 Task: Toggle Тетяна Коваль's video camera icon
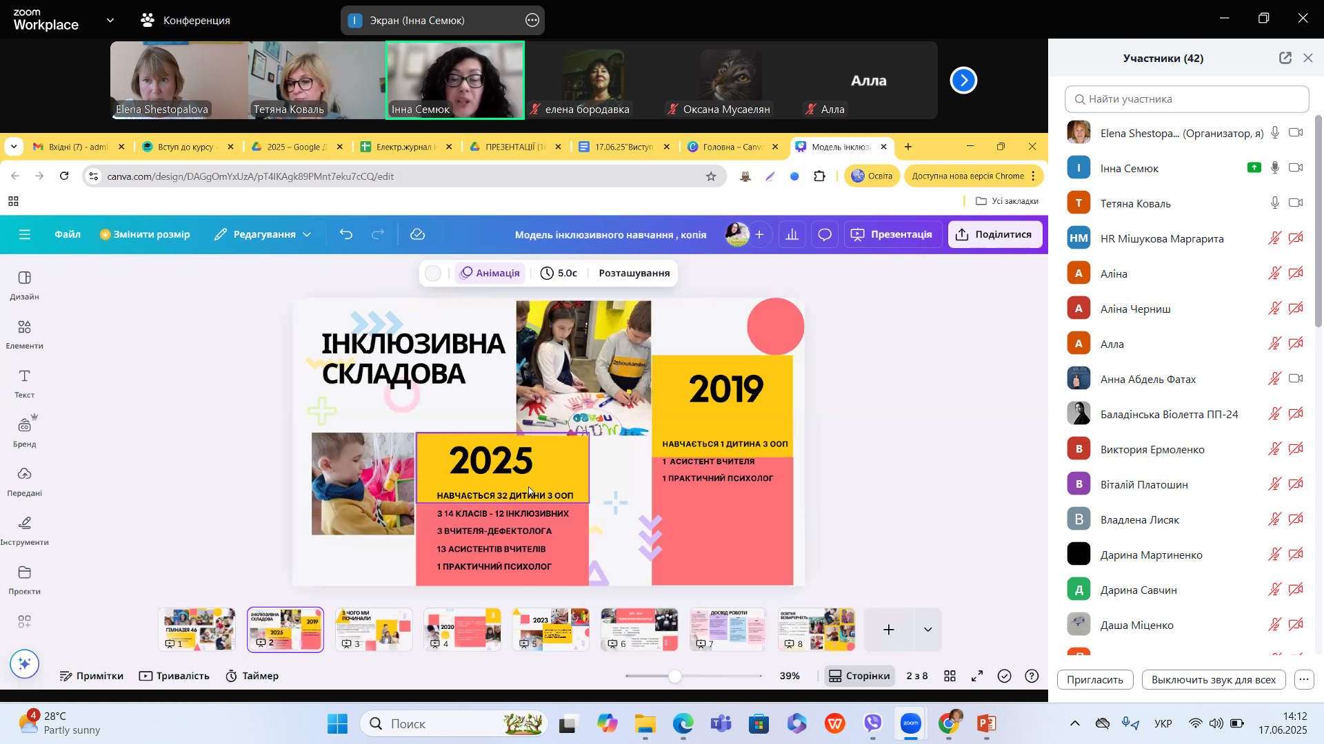(x=1296, y=203)
